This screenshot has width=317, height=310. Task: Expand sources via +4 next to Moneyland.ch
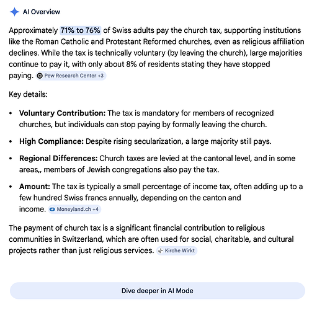pos(96,209)
